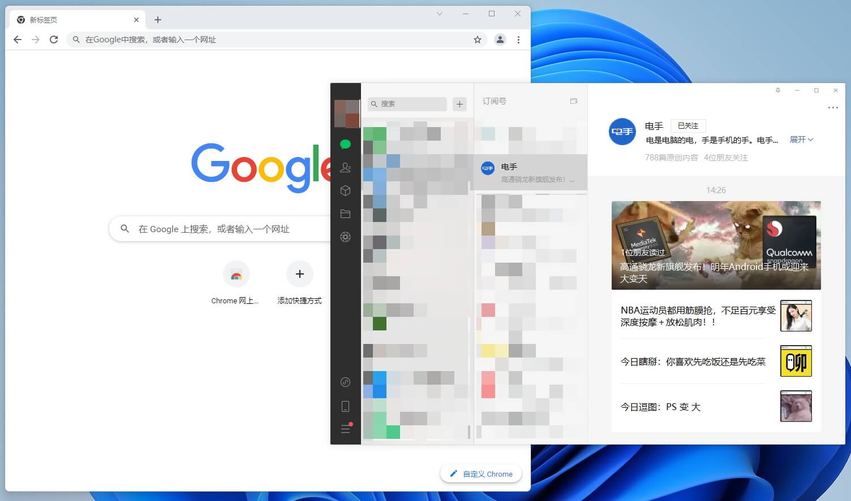Click the WeChat search field 搜索
The width and height of the screenshot is (851, 501).
(406, 104)
